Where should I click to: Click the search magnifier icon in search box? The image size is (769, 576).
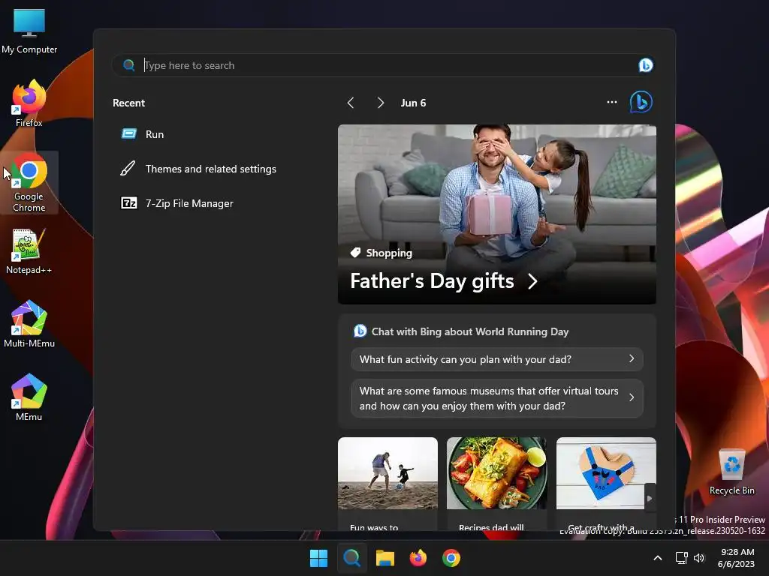coord(129,65)
